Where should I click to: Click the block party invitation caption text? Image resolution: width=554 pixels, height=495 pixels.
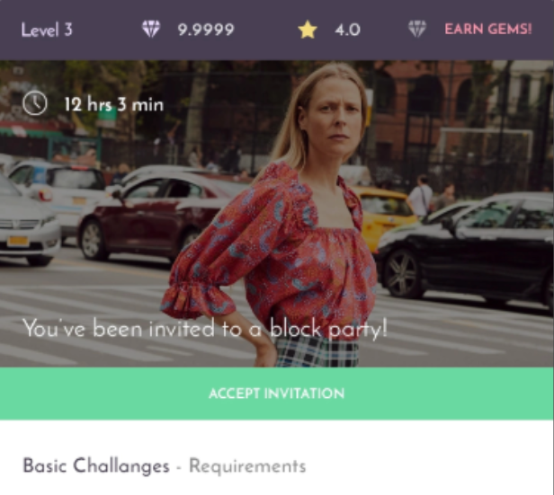[205, 329]
